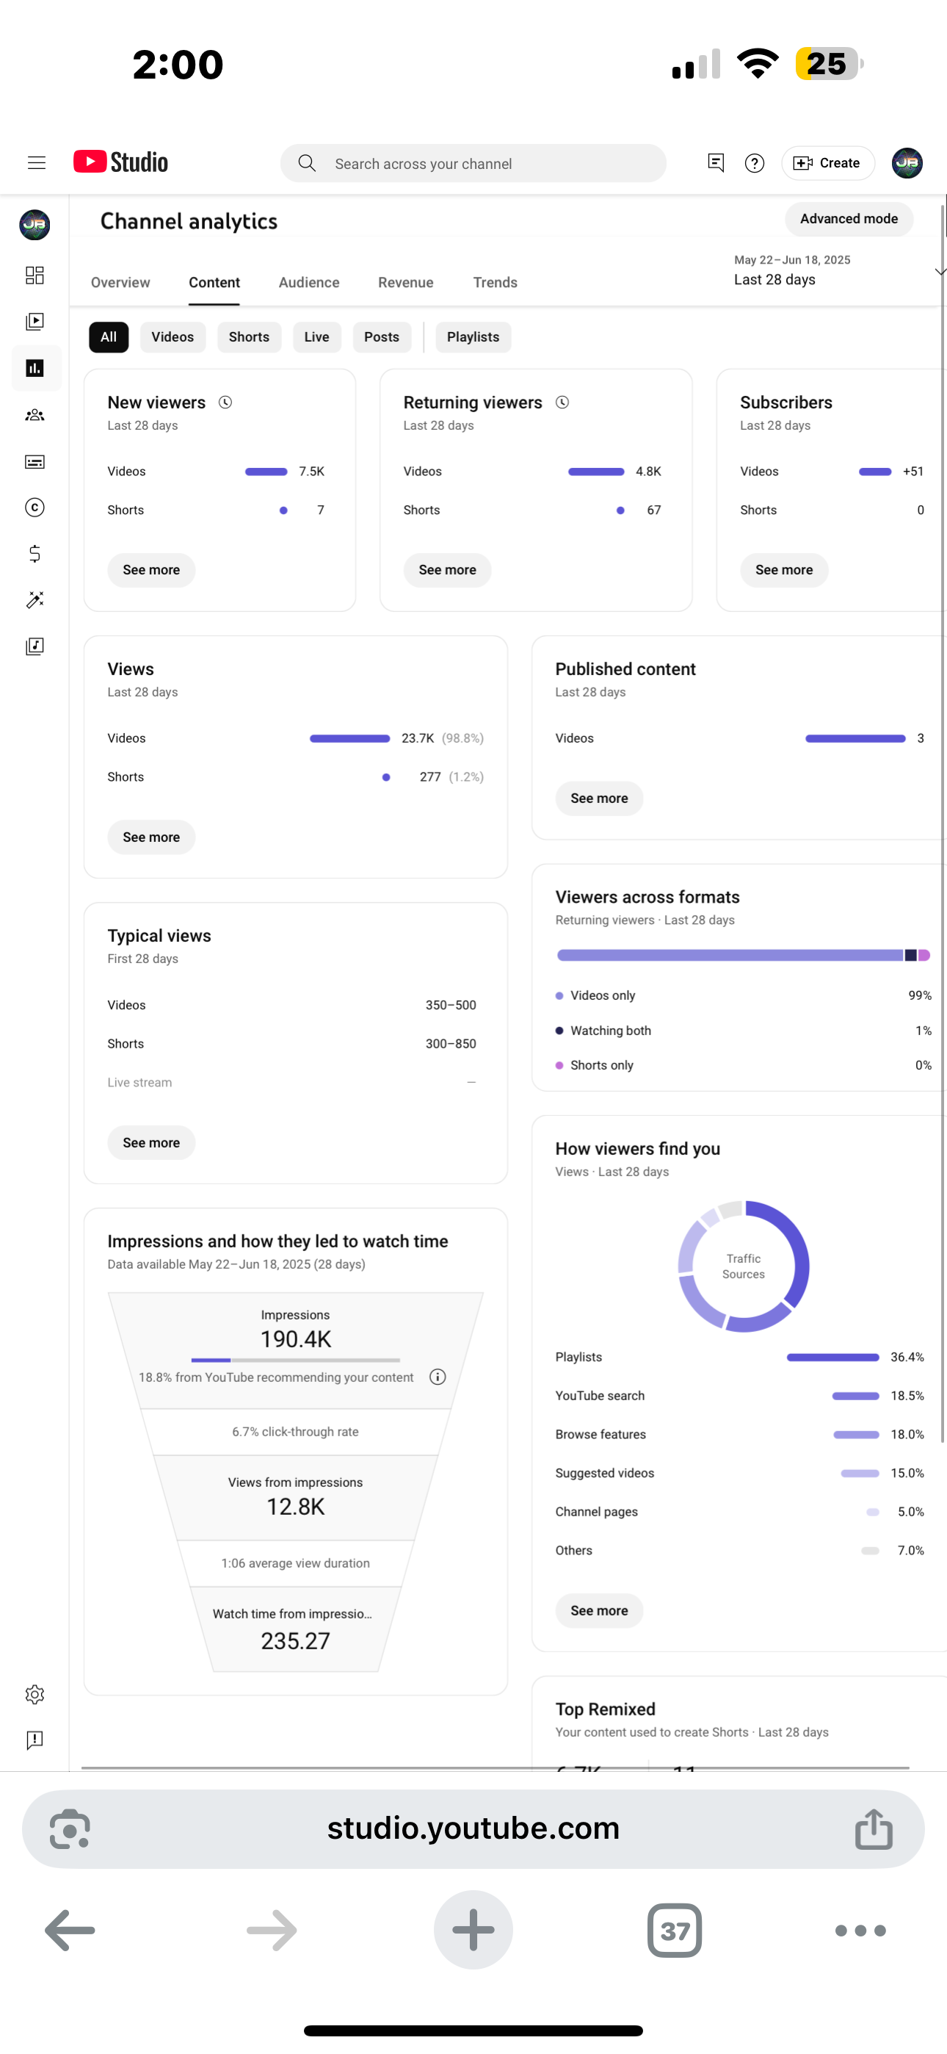
Task: Tap the browser share icon
Action: [874, 1828]
